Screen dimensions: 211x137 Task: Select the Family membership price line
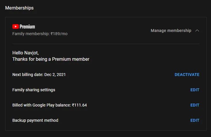pyautogui.click(x=40, y=34)
